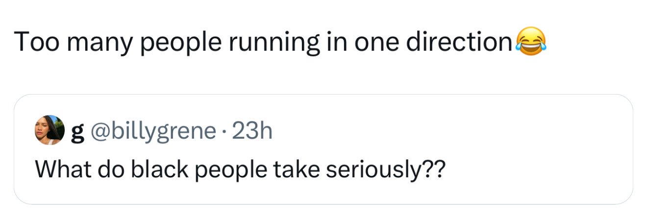Viewport: 647px width, 215px height.
Task: Open the quoted author's round profile avatar
Action: click(x=49, y=130)
